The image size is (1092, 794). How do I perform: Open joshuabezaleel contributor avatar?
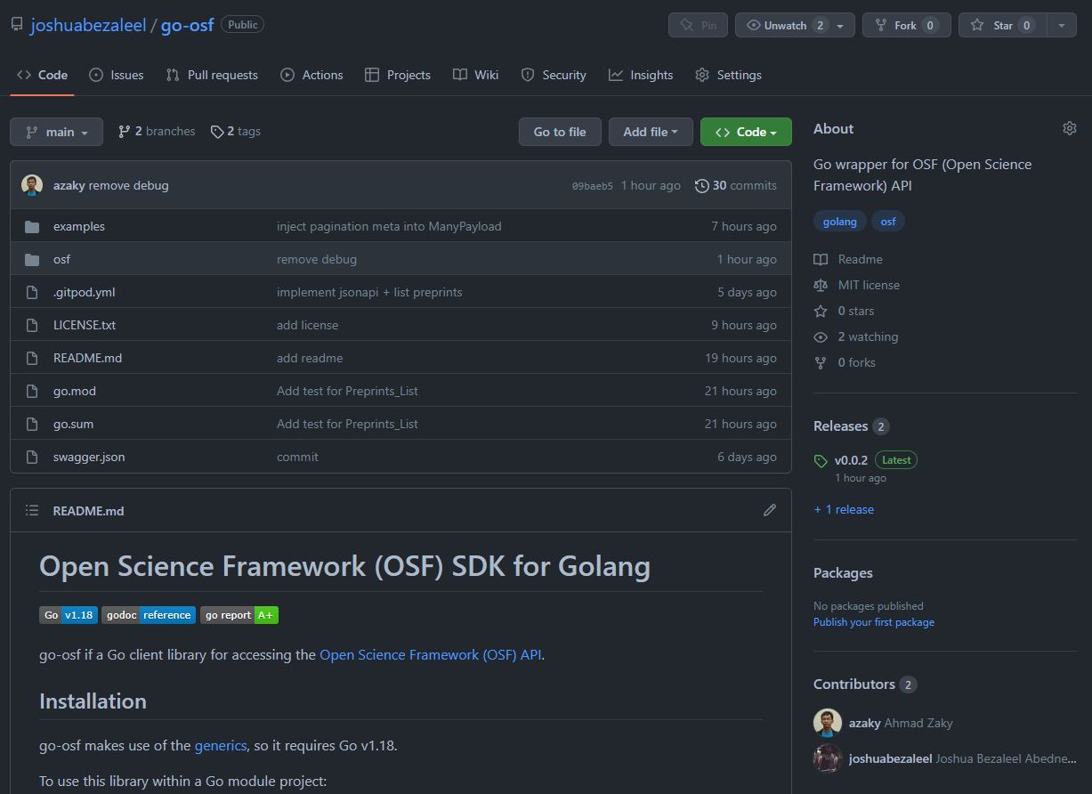828,758
